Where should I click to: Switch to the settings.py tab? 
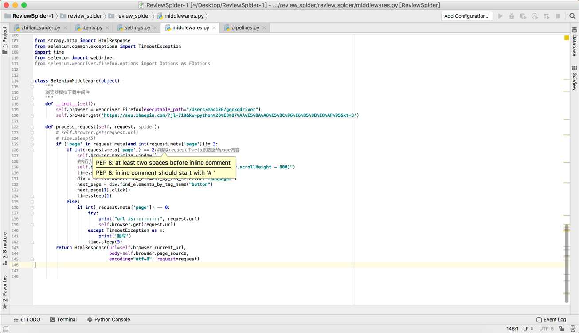(x=137, y=27)
